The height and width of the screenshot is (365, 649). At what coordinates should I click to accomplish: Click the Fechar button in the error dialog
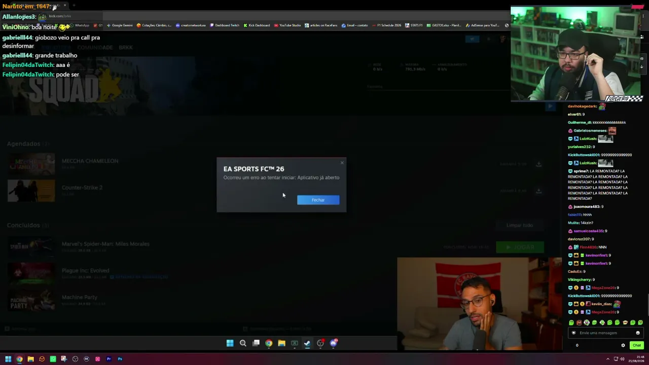coord(318,200)
